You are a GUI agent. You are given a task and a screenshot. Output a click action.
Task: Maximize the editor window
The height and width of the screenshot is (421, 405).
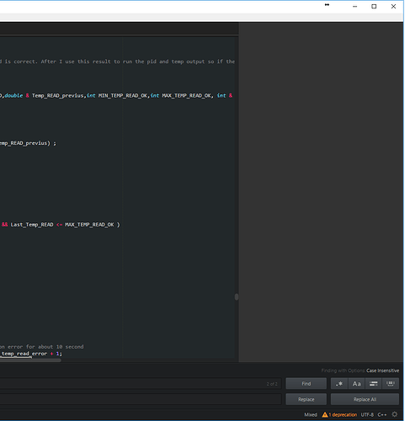tap(374, 6)
